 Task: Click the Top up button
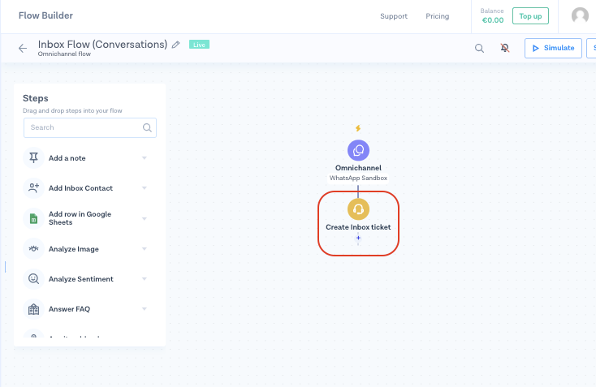(530, 16)
